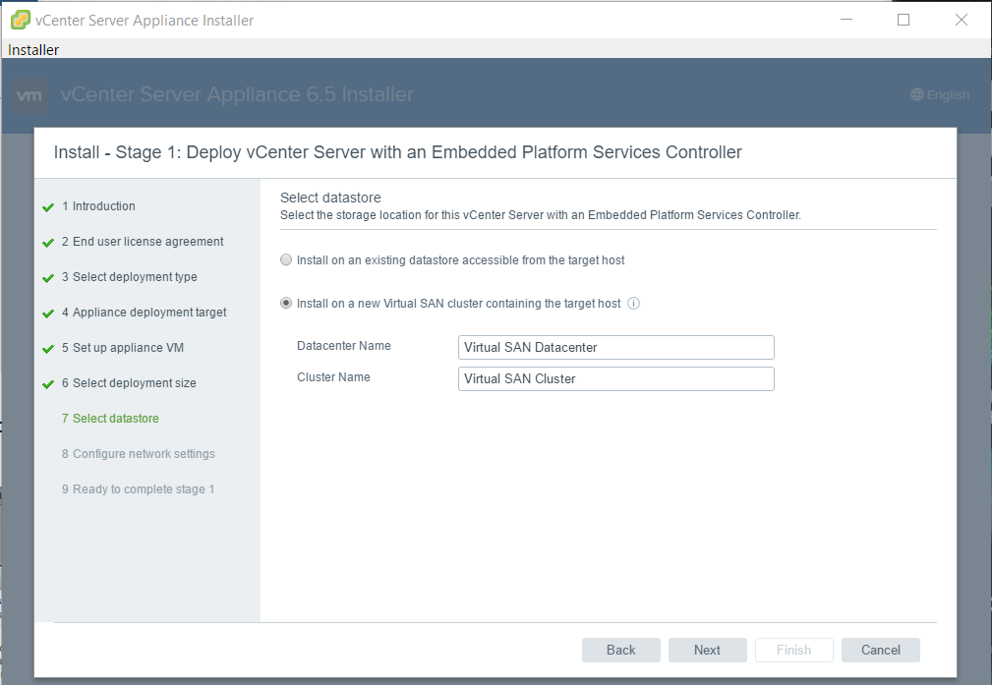Go to Select deployment type step
This screenshot has height=685, width=992.
(x=129, y=277)
